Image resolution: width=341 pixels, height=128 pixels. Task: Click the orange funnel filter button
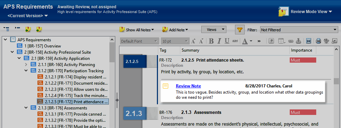coord(239,30)
